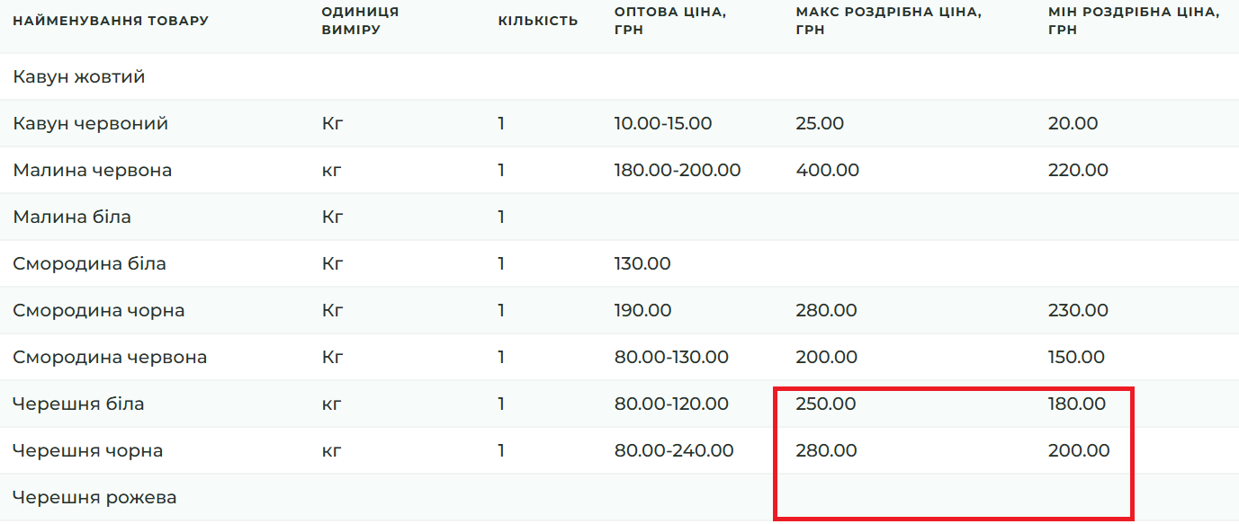Image resolution: width=1239 pixels, height=524 pixels.
Task: Select the Смородина біла wholesale price 130.00
Action: point(642,263)
